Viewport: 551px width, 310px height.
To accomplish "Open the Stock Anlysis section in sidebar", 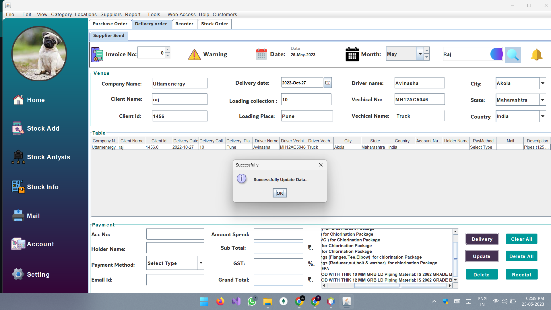I will pyautogui.click(x=48, y=157).
